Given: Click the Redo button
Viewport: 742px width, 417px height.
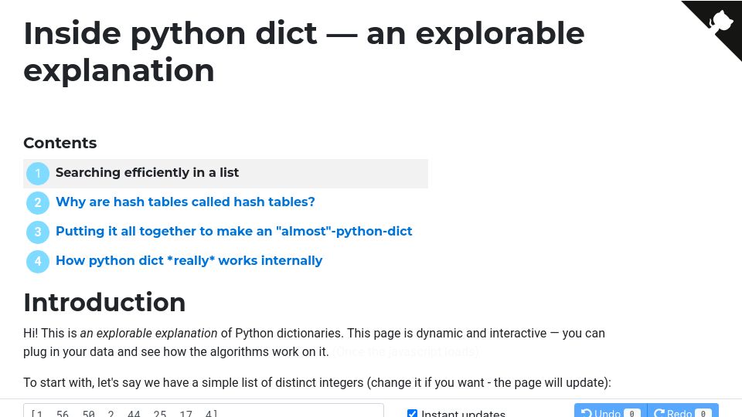Looking at the screenshot, I should [682, 410].
